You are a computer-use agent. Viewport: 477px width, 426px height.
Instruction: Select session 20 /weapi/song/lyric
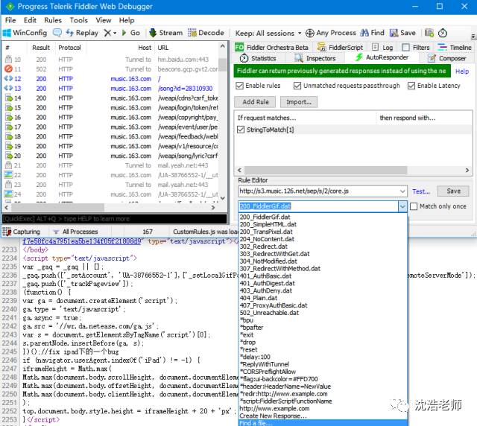pos(111,156)
